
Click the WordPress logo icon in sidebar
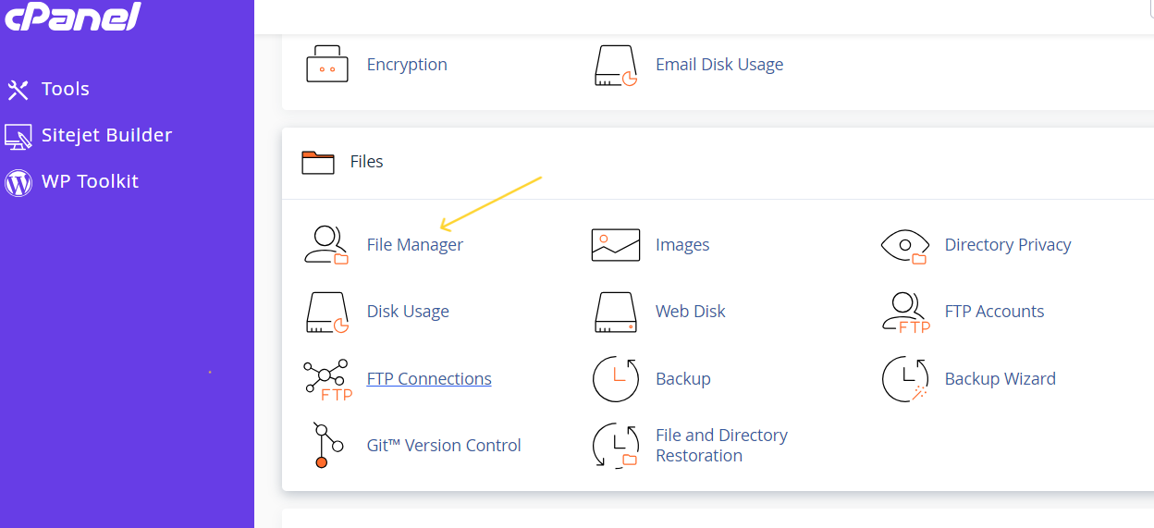[18, 182]
